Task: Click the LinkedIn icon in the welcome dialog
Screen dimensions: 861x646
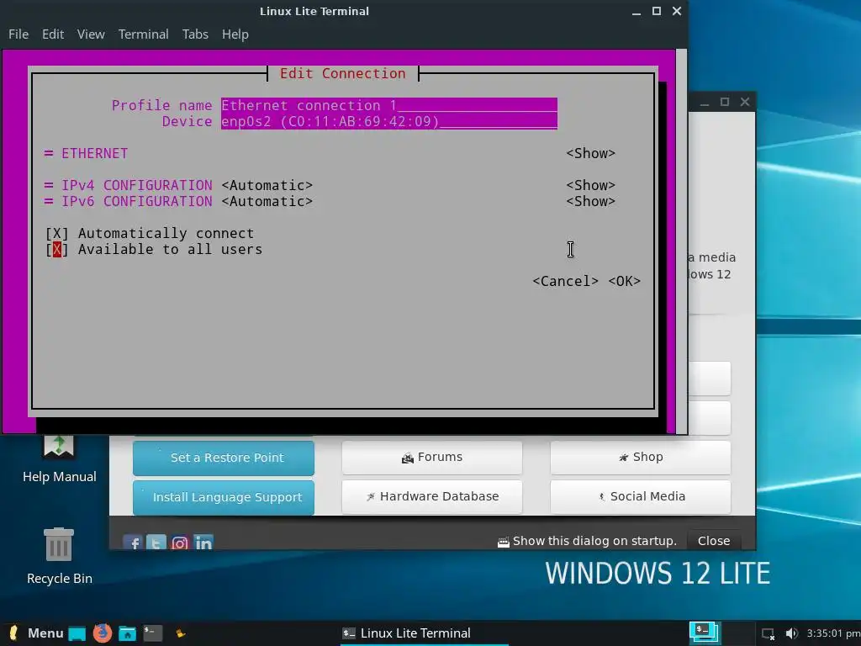Action: click(203, 543)
